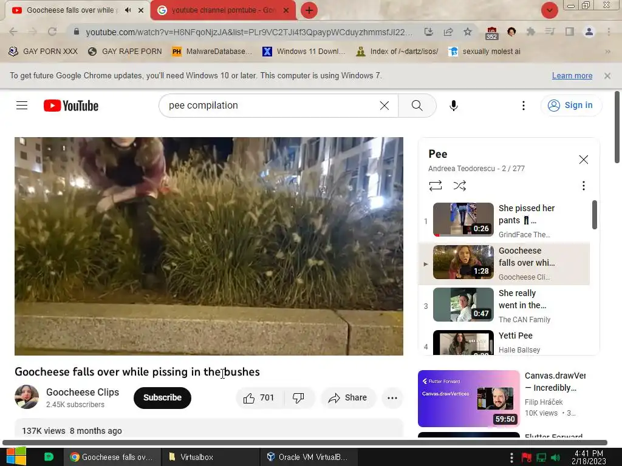Screen dimensions: 622x466
Task: Click the red flag tray icon
Action: pyautogui.click(x=527, y=458)
